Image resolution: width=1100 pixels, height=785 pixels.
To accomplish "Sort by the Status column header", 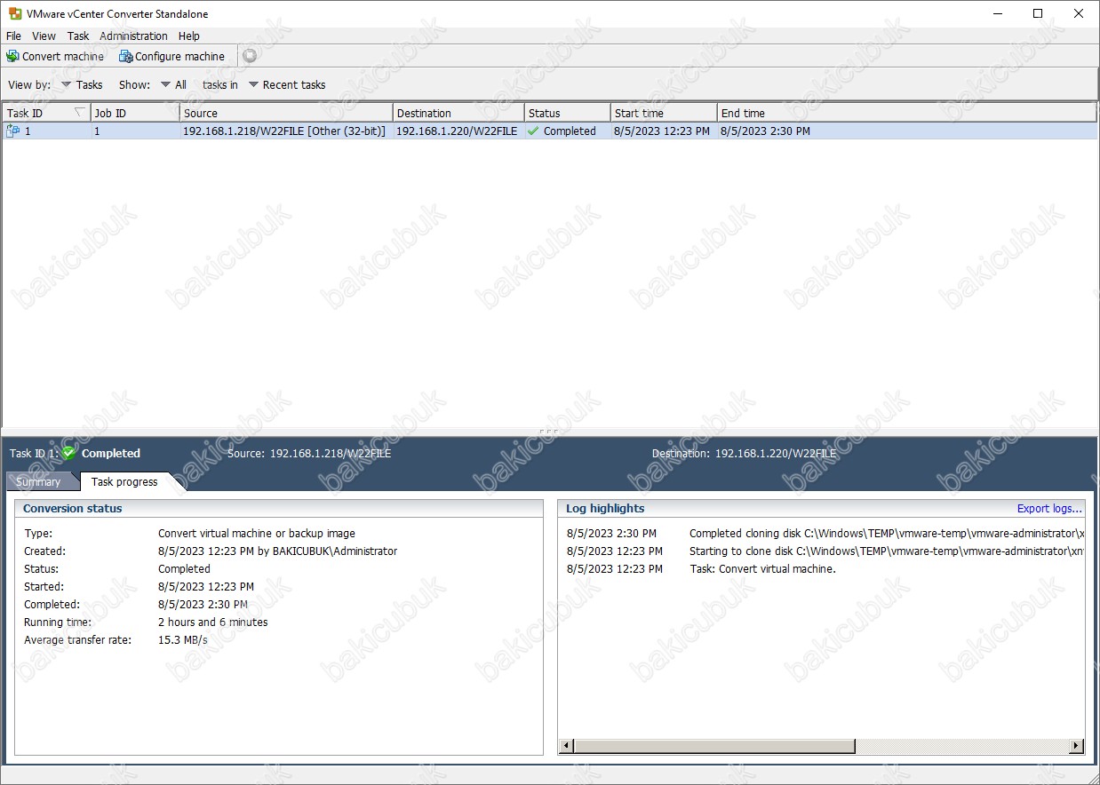I will point(568,113).
